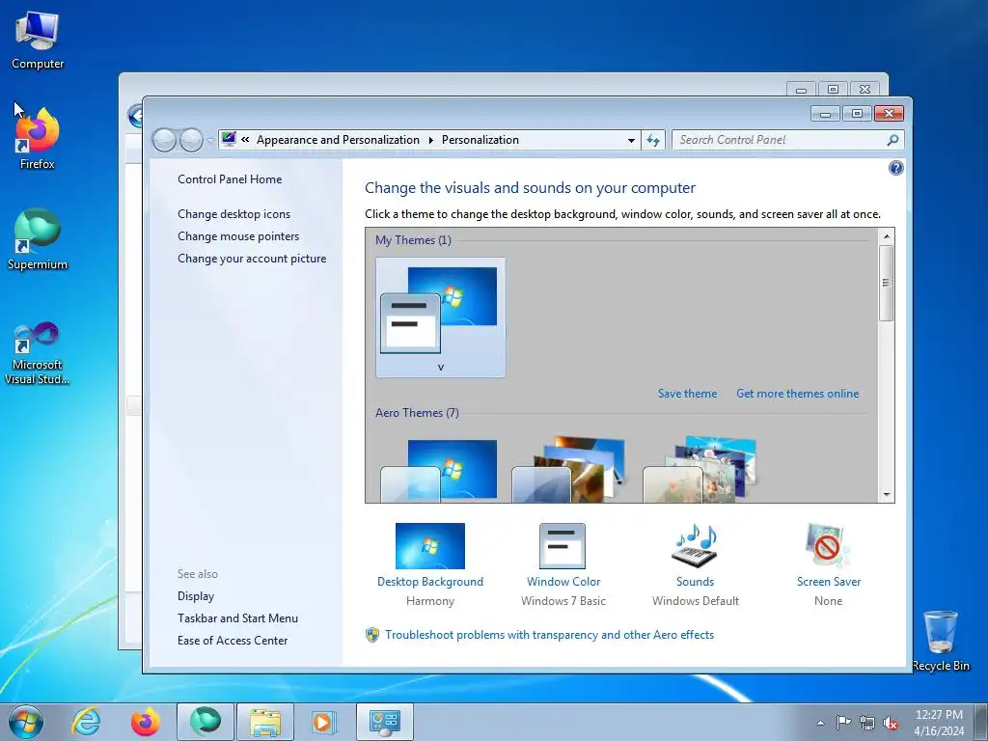This screenshot has height=741, width=988.
Task: Expand the address bar history dropdown
Action: [x=631, y=141]
